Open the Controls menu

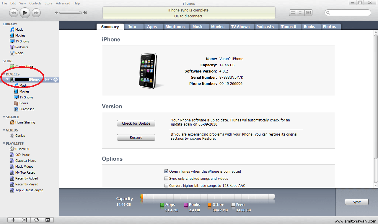point(35,3)
